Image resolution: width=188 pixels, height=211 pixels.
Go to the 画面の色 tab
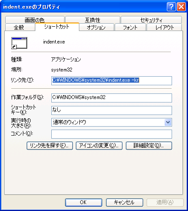(34, 20)
